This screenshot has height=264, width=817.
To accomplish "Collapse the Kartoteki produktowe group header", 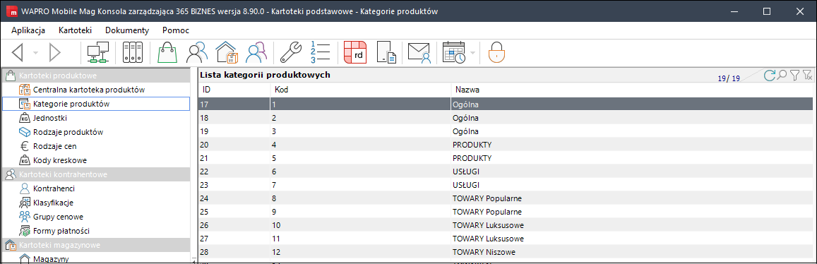I will (x=97, y=76).
